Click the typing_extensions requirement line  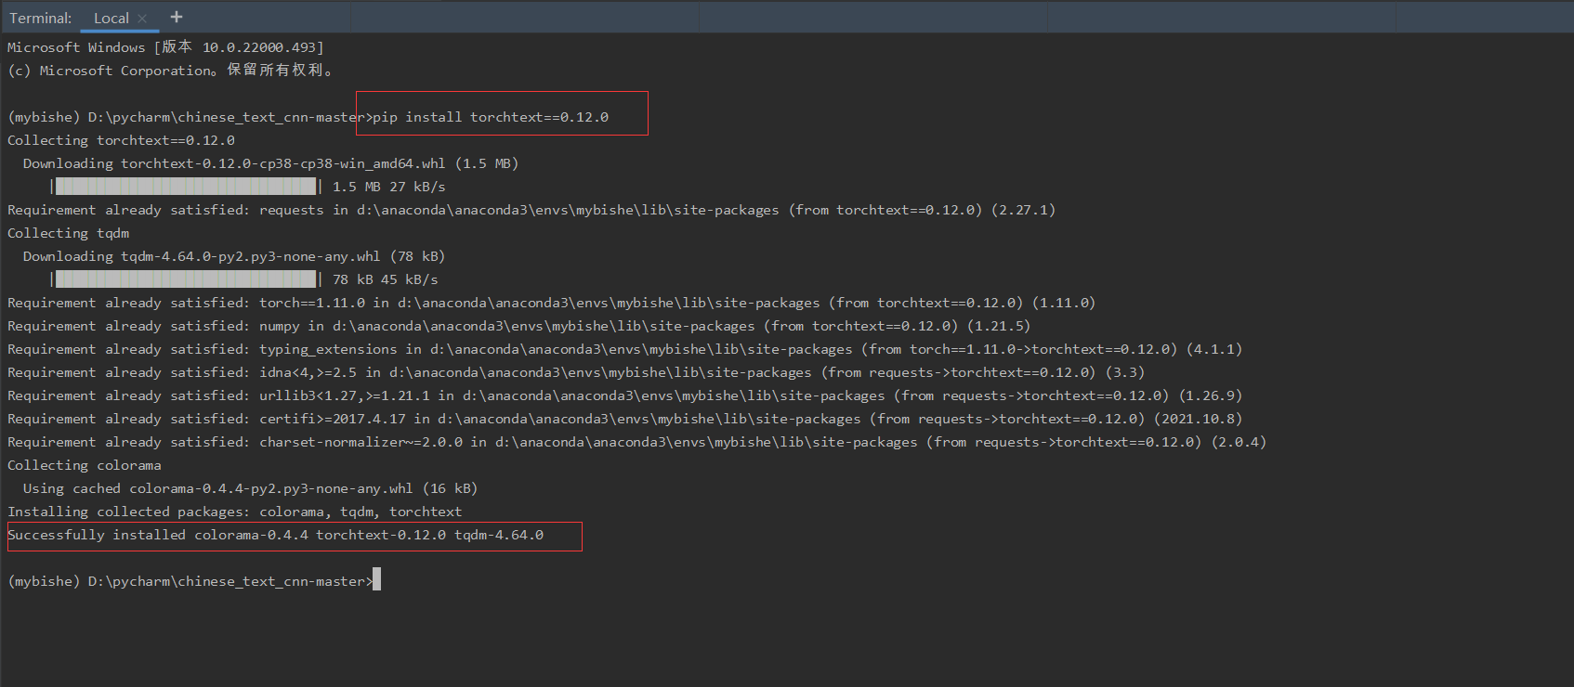point(625,349)
